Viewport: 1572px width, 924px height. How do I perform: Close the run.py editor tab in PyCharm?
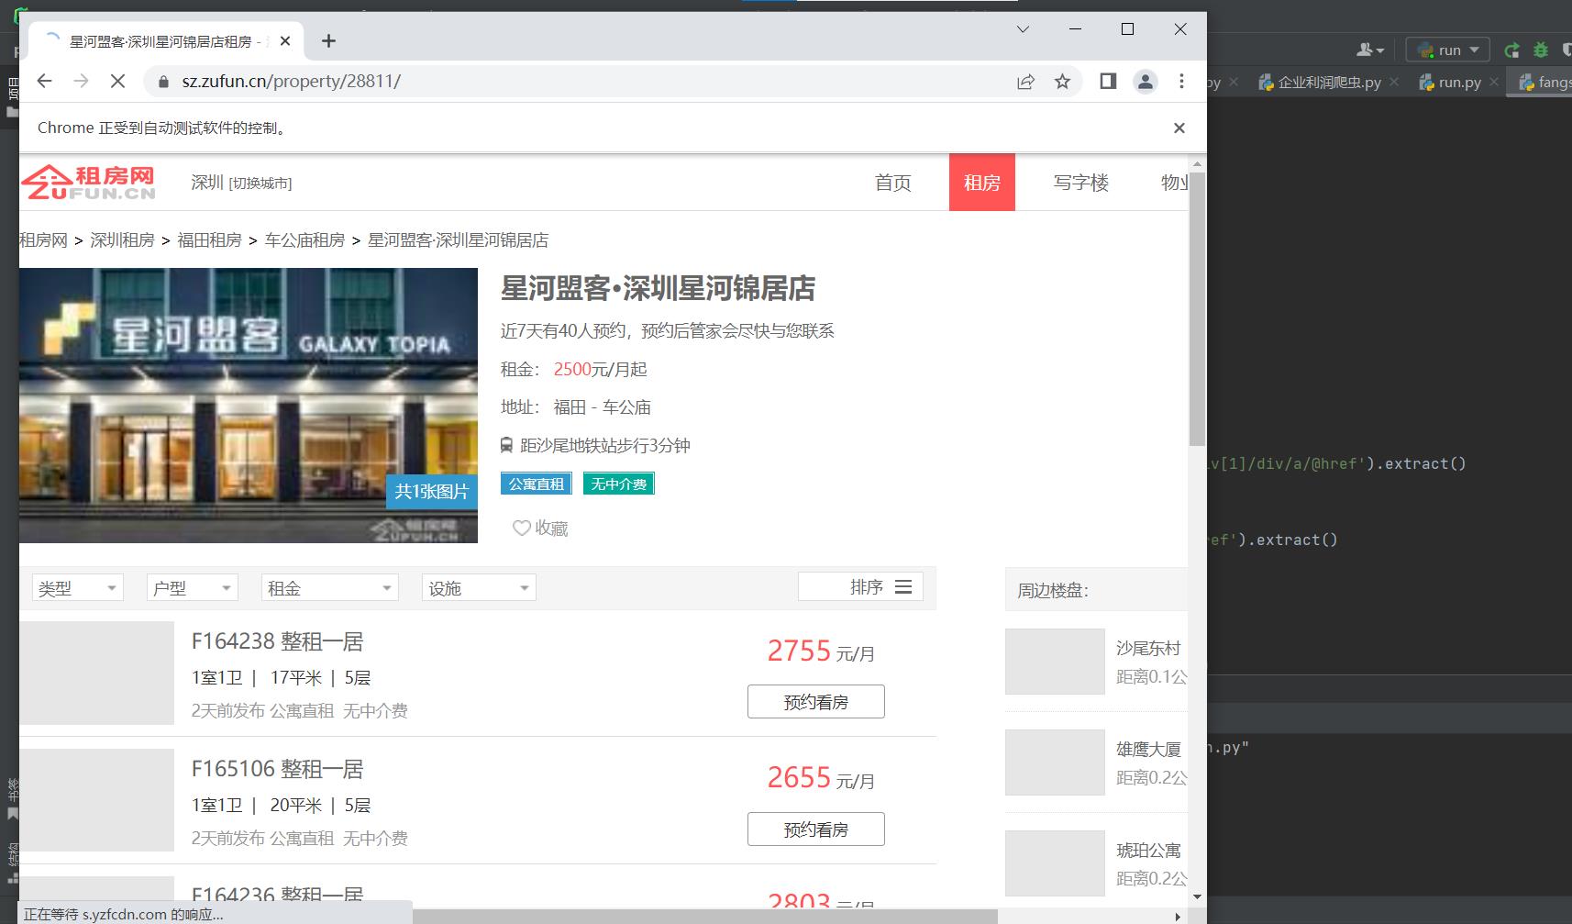click(x=1494, y=82)
